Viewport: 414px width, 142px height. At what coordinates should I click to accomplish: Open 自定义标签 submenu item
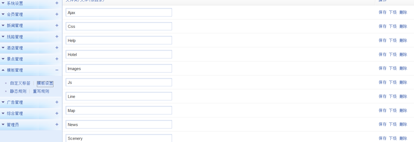[x=20, y=83]
